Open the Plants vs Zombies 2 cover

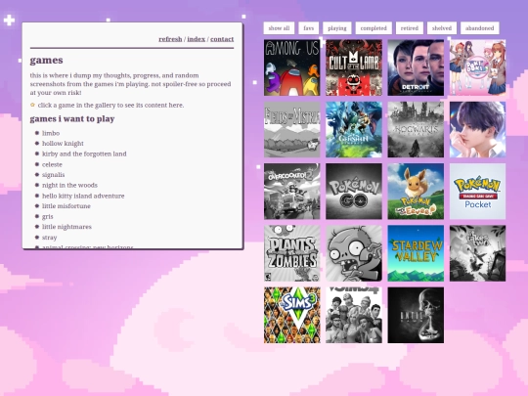(x=354, y=253)
